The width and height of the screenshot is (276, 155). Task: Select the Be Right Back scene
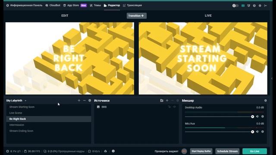(49, 119)
